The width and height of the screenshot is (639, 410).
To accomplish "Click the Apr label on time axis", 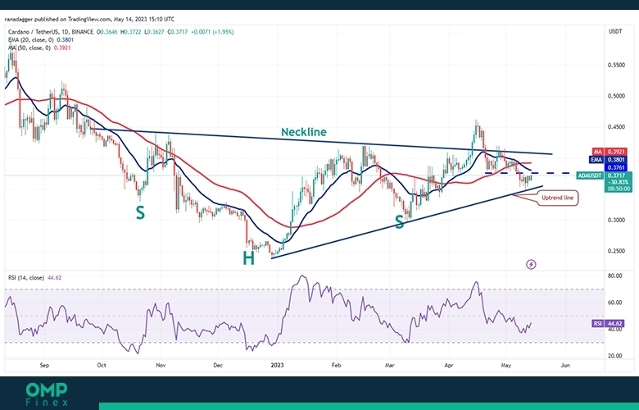I will coord(449,365).
